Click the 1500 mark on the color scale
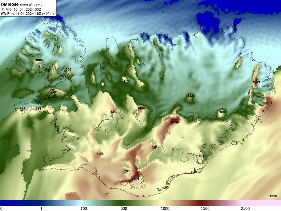281x211 pixels. [x=205, y=208]
